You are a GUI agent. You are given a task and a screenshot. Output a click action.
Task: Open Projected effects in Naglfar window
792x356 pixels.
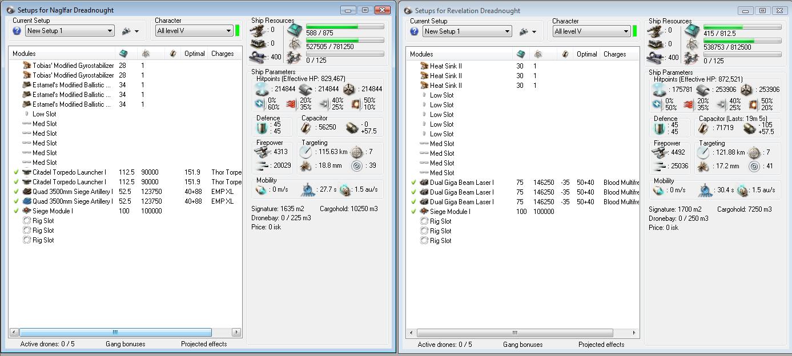pos(204,344)
